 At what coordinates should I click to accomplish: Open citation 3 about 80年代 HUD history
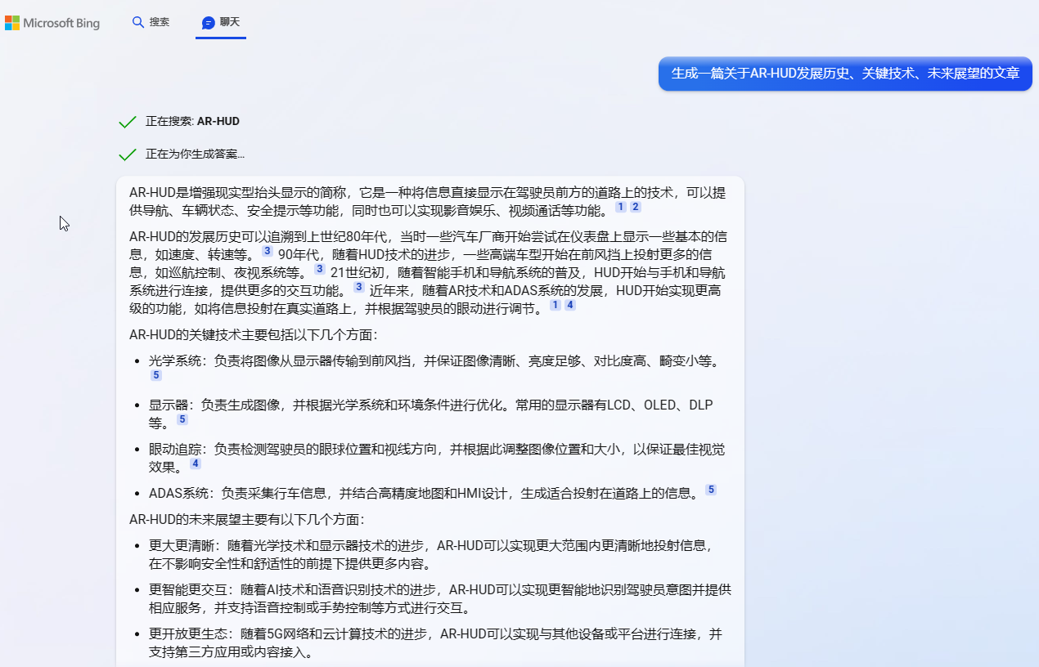[x=267, y=250]
